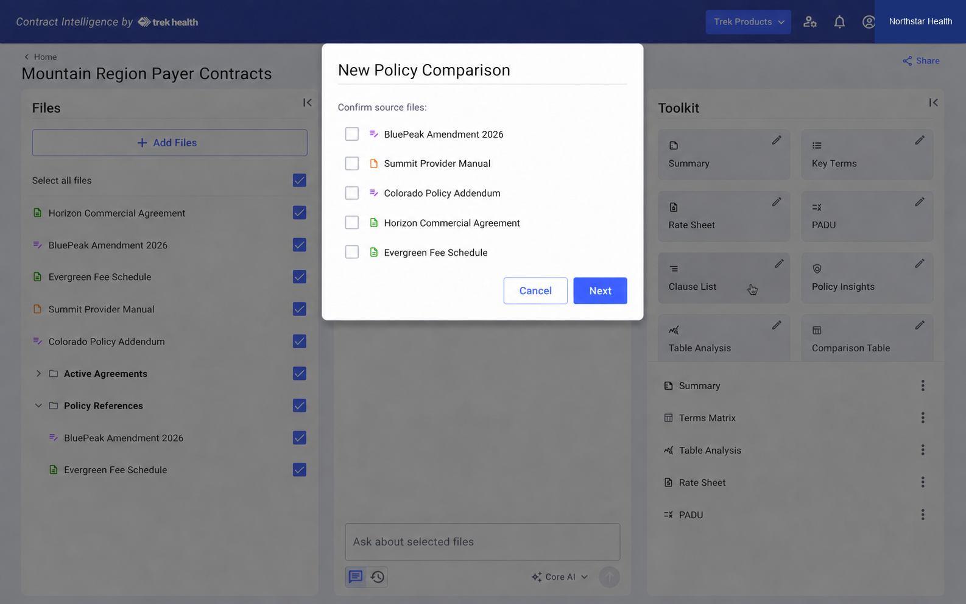The height and width of the screenshot is (604, 966).
Task: Uncheck top-level BluePeak Amendment 2026 in Files panel
Action: [x=300, y=245]
